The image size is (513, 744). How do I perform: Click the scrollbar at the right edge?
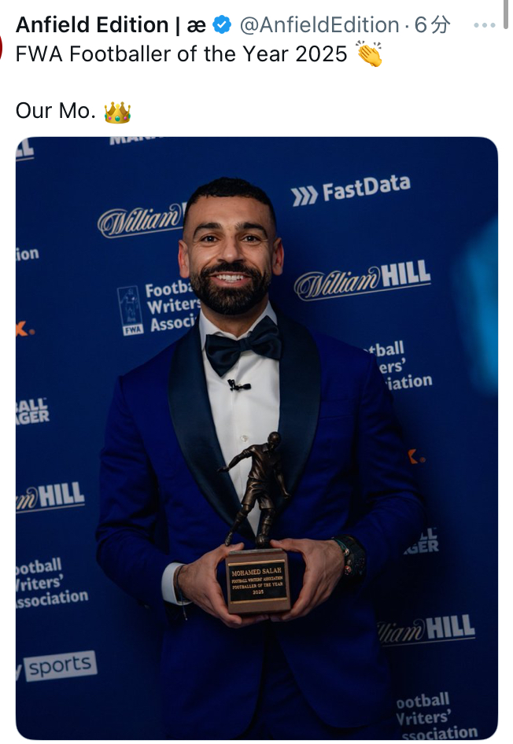click(x=506, y=14)
